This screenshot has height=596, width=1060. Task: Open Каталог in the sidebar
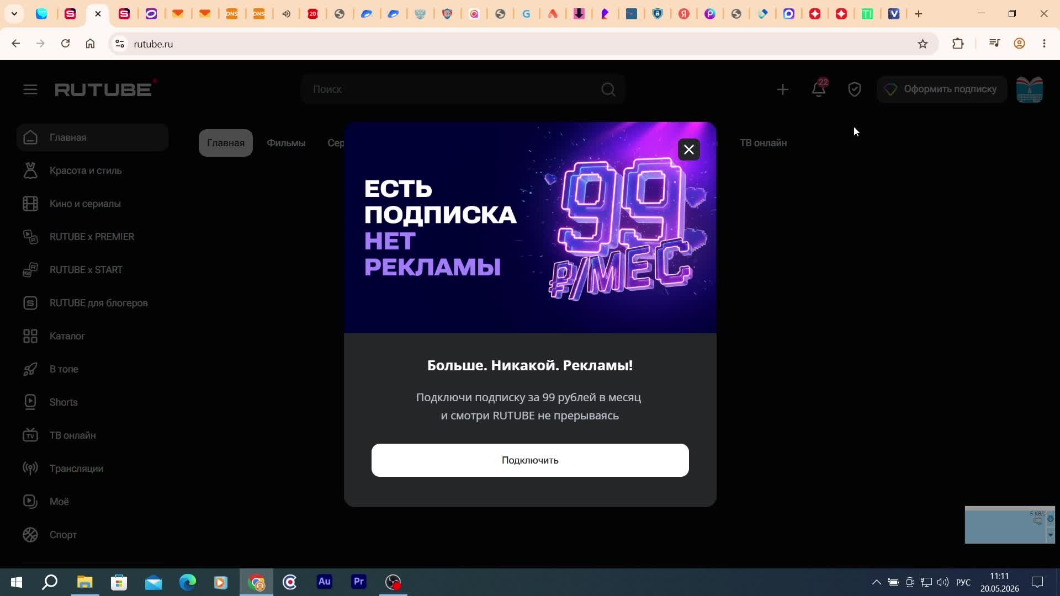92,336
